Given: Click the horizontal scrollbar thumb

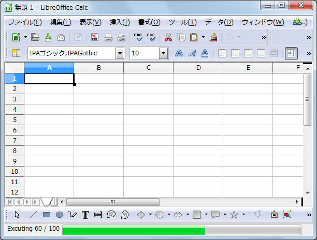Looking at the screenshot, I should [113, 202].
